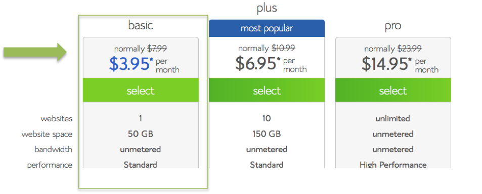Image resolution: width=482 pixels, height=194 pixels.
Task: Click the website space row label
Action: (x=47, y=134)
